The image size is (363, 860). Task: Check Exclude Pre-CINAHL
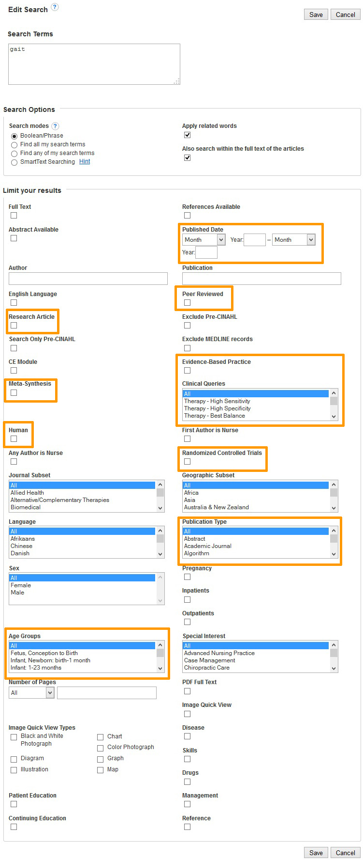tap(187, 325)
